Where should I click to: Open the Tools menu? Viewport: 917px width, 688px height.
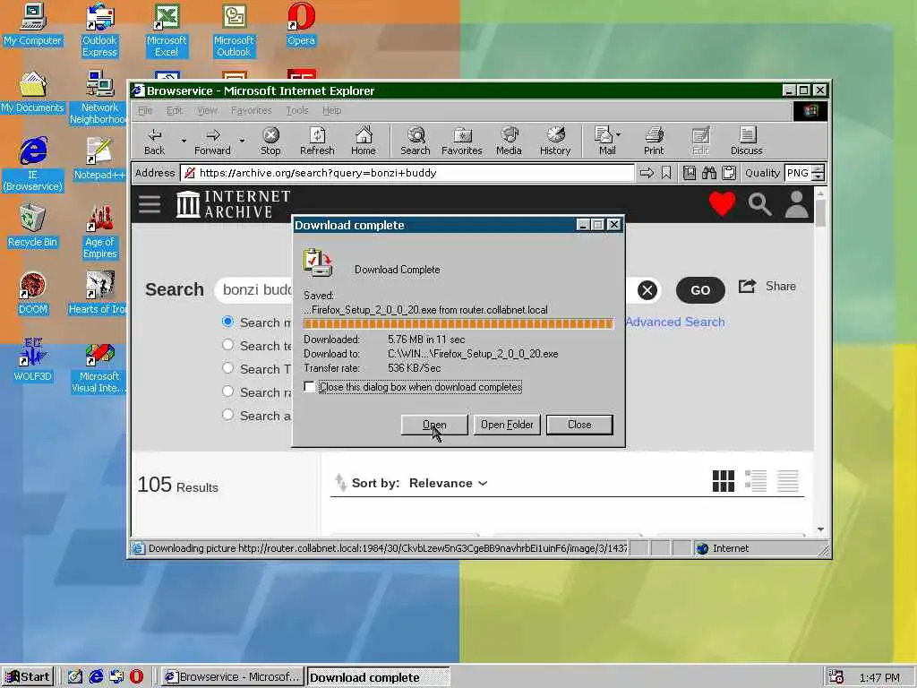click(x=297, y=110)
